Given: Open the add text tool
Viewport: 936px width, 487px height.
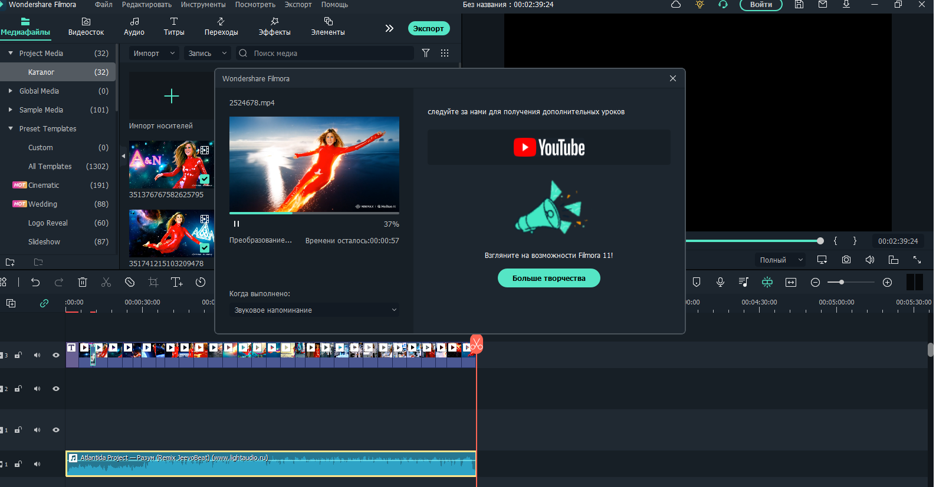Looking at the screenshot, I should point(176,283).
